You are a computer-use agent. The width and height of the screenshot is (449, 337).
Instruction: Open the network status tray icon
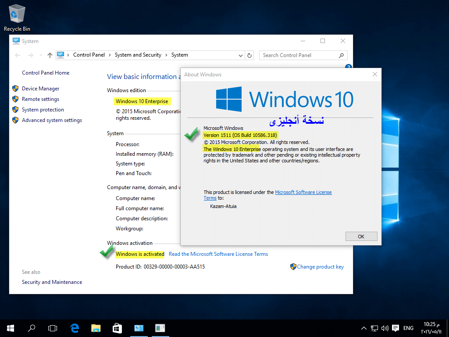[x=374, y=328]
